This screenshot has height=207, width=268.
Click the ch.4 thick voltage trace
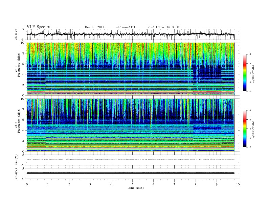click(x=130, y=173)
